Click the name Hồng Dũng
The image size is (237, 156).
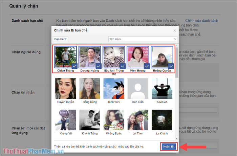[90, 102]
